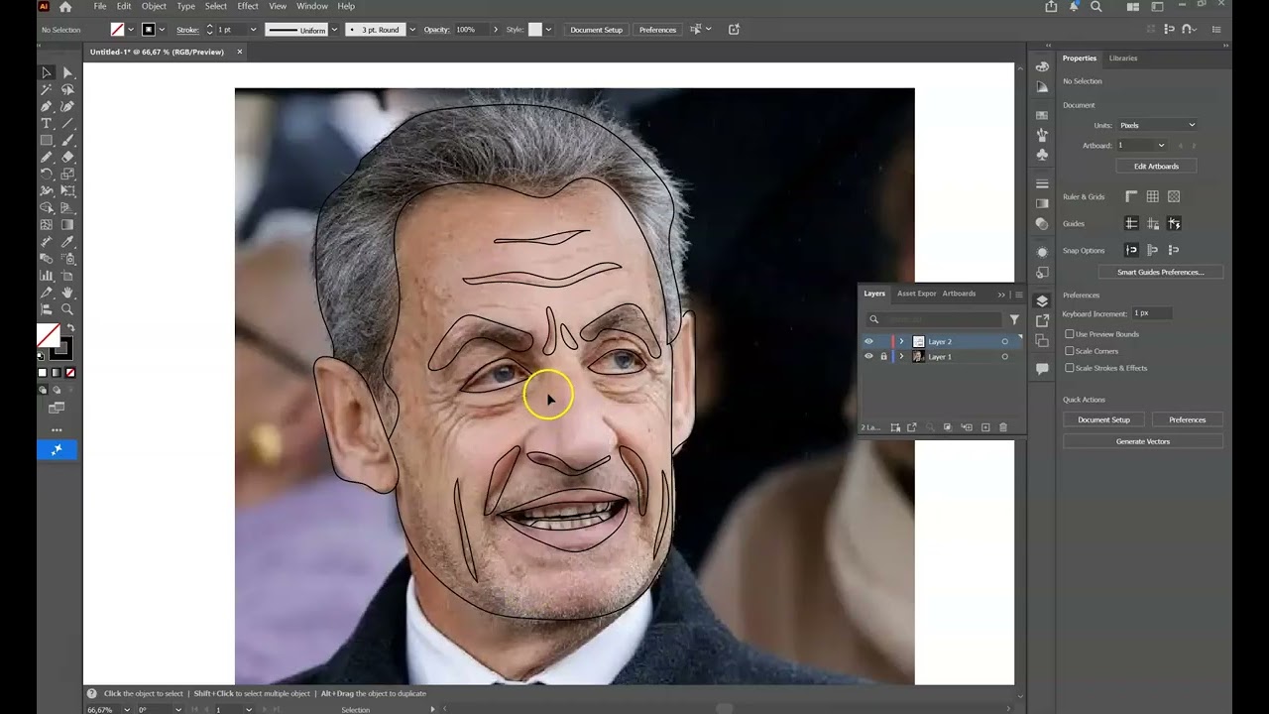Click Smart Guides Preferences button
Screen dimensions: 1269x714
(1160, 272)
